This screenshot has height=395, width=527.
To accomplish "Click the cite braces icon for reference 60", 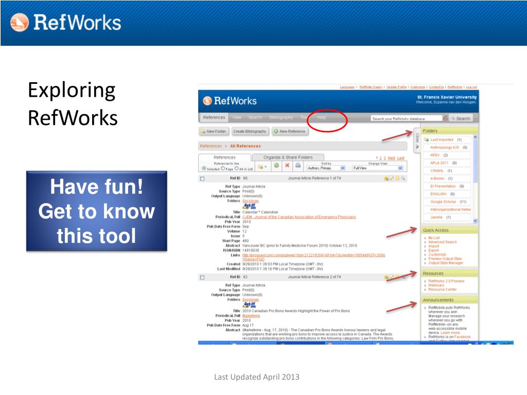I will (x=397, y=178).
